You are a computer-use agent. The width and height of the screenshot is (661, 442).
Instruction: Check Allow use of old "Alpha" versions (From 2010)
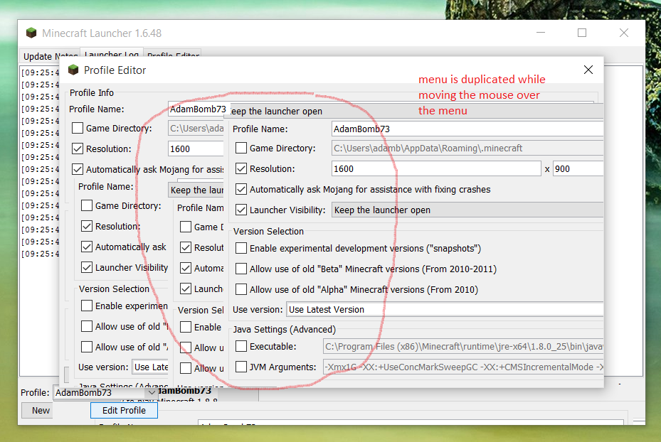tap(242, 290)
